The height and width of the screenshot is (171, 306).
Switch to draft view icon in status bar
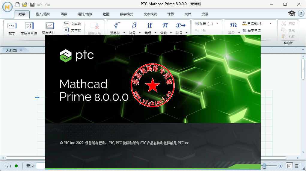coord(297,166)
